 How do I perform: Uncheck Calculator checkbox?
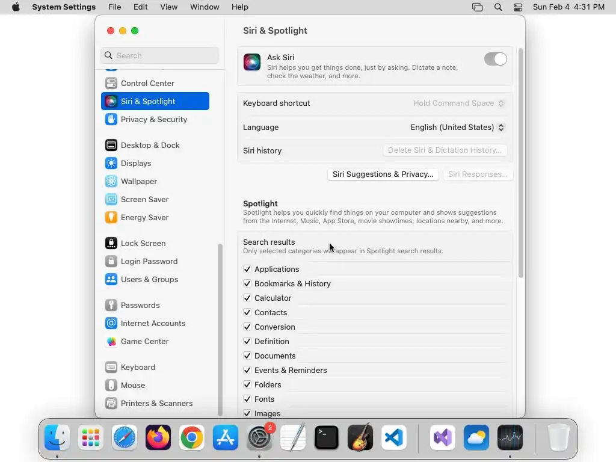click(x=247, y=298)
